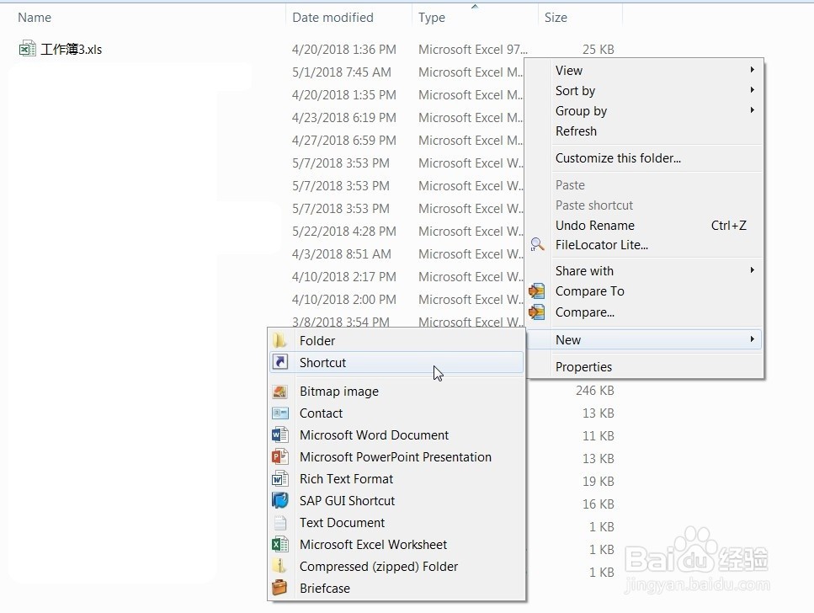Click the zipped folder icon
The image size is (814, 613).
[279, 566]
